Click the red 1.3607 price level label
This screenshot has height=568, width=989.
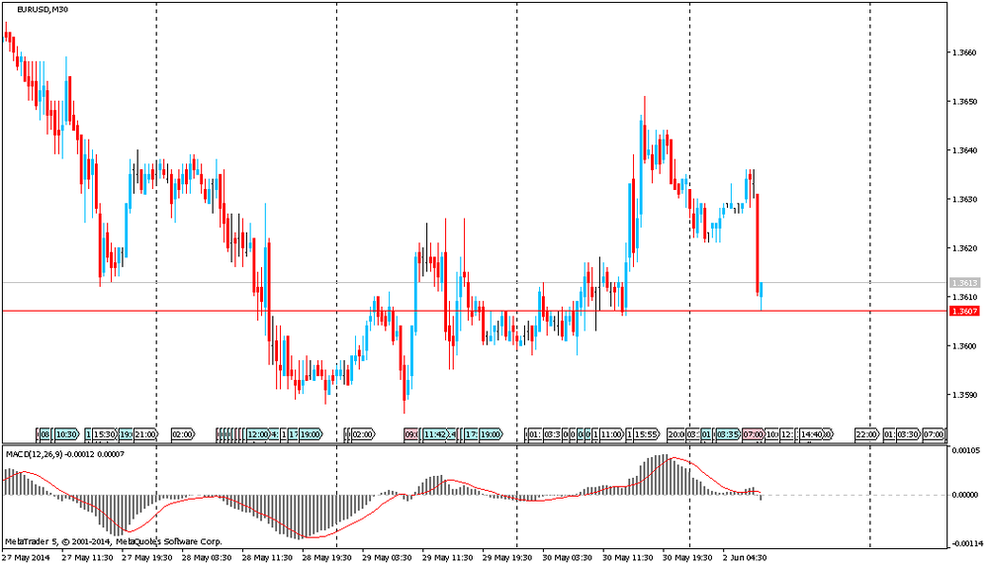pyautogui.click(x=963, y=312)
